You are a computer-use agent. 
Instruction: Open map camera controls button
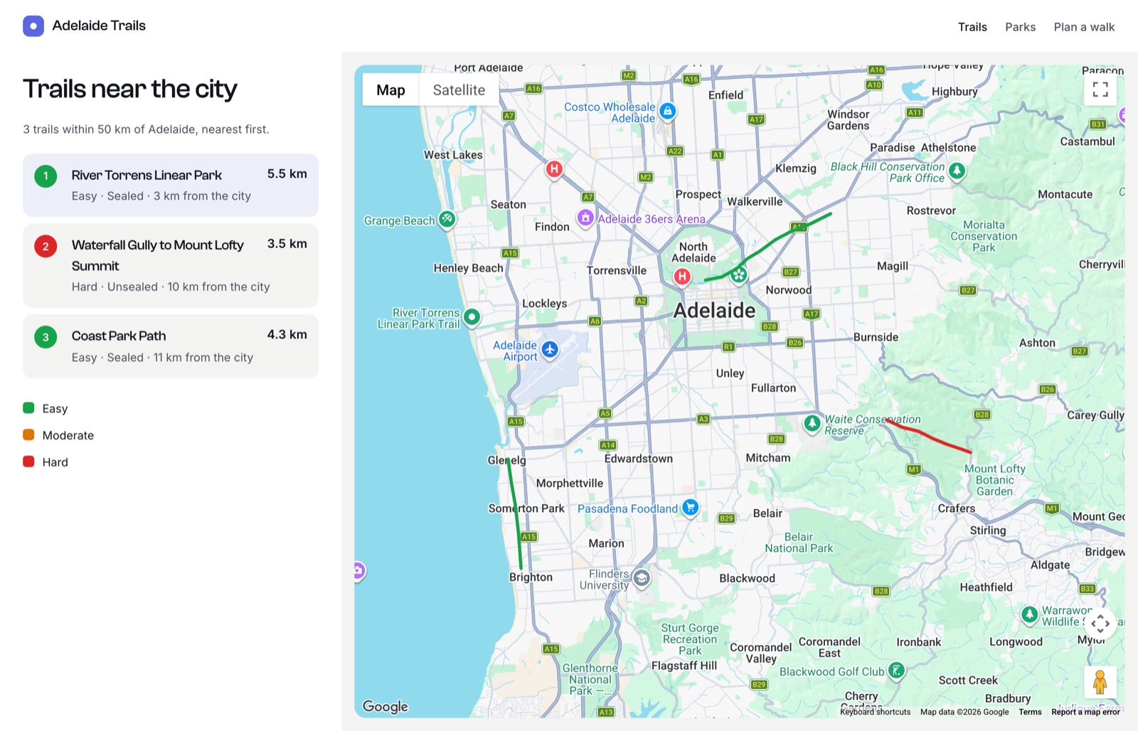coord(1100,624)
